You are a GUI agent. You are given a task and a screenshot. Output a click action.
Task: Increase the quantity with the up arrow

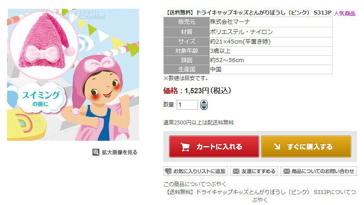(x=204, y=102)
